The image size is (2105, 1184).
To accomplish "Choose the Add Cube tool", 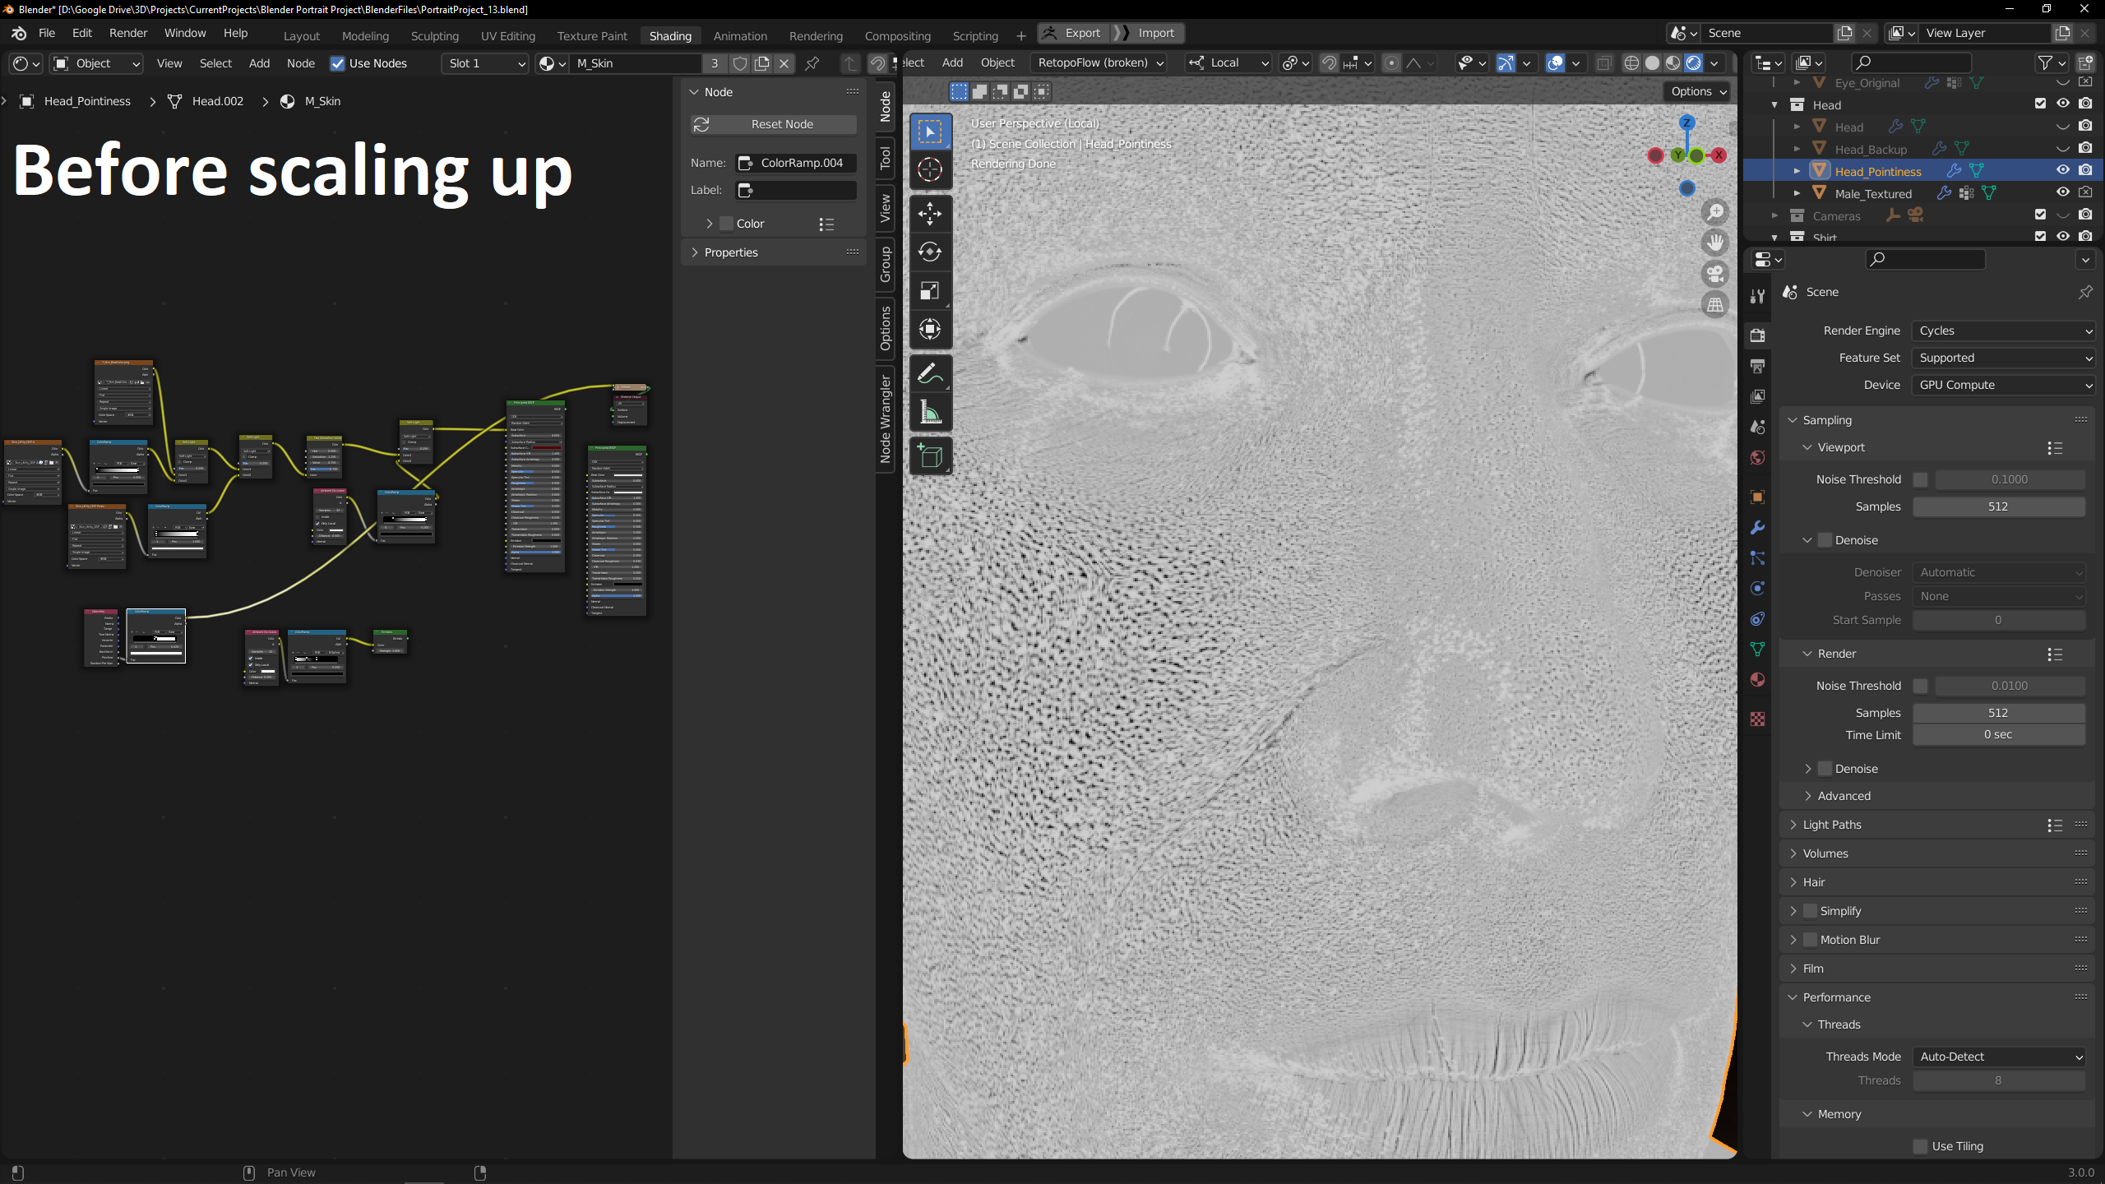I will (930, 456).
